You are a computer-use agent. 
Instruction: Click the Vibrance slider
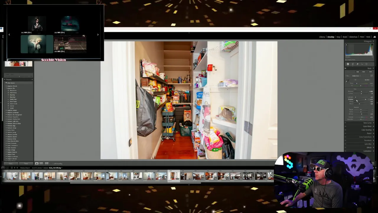coord(361,117)
